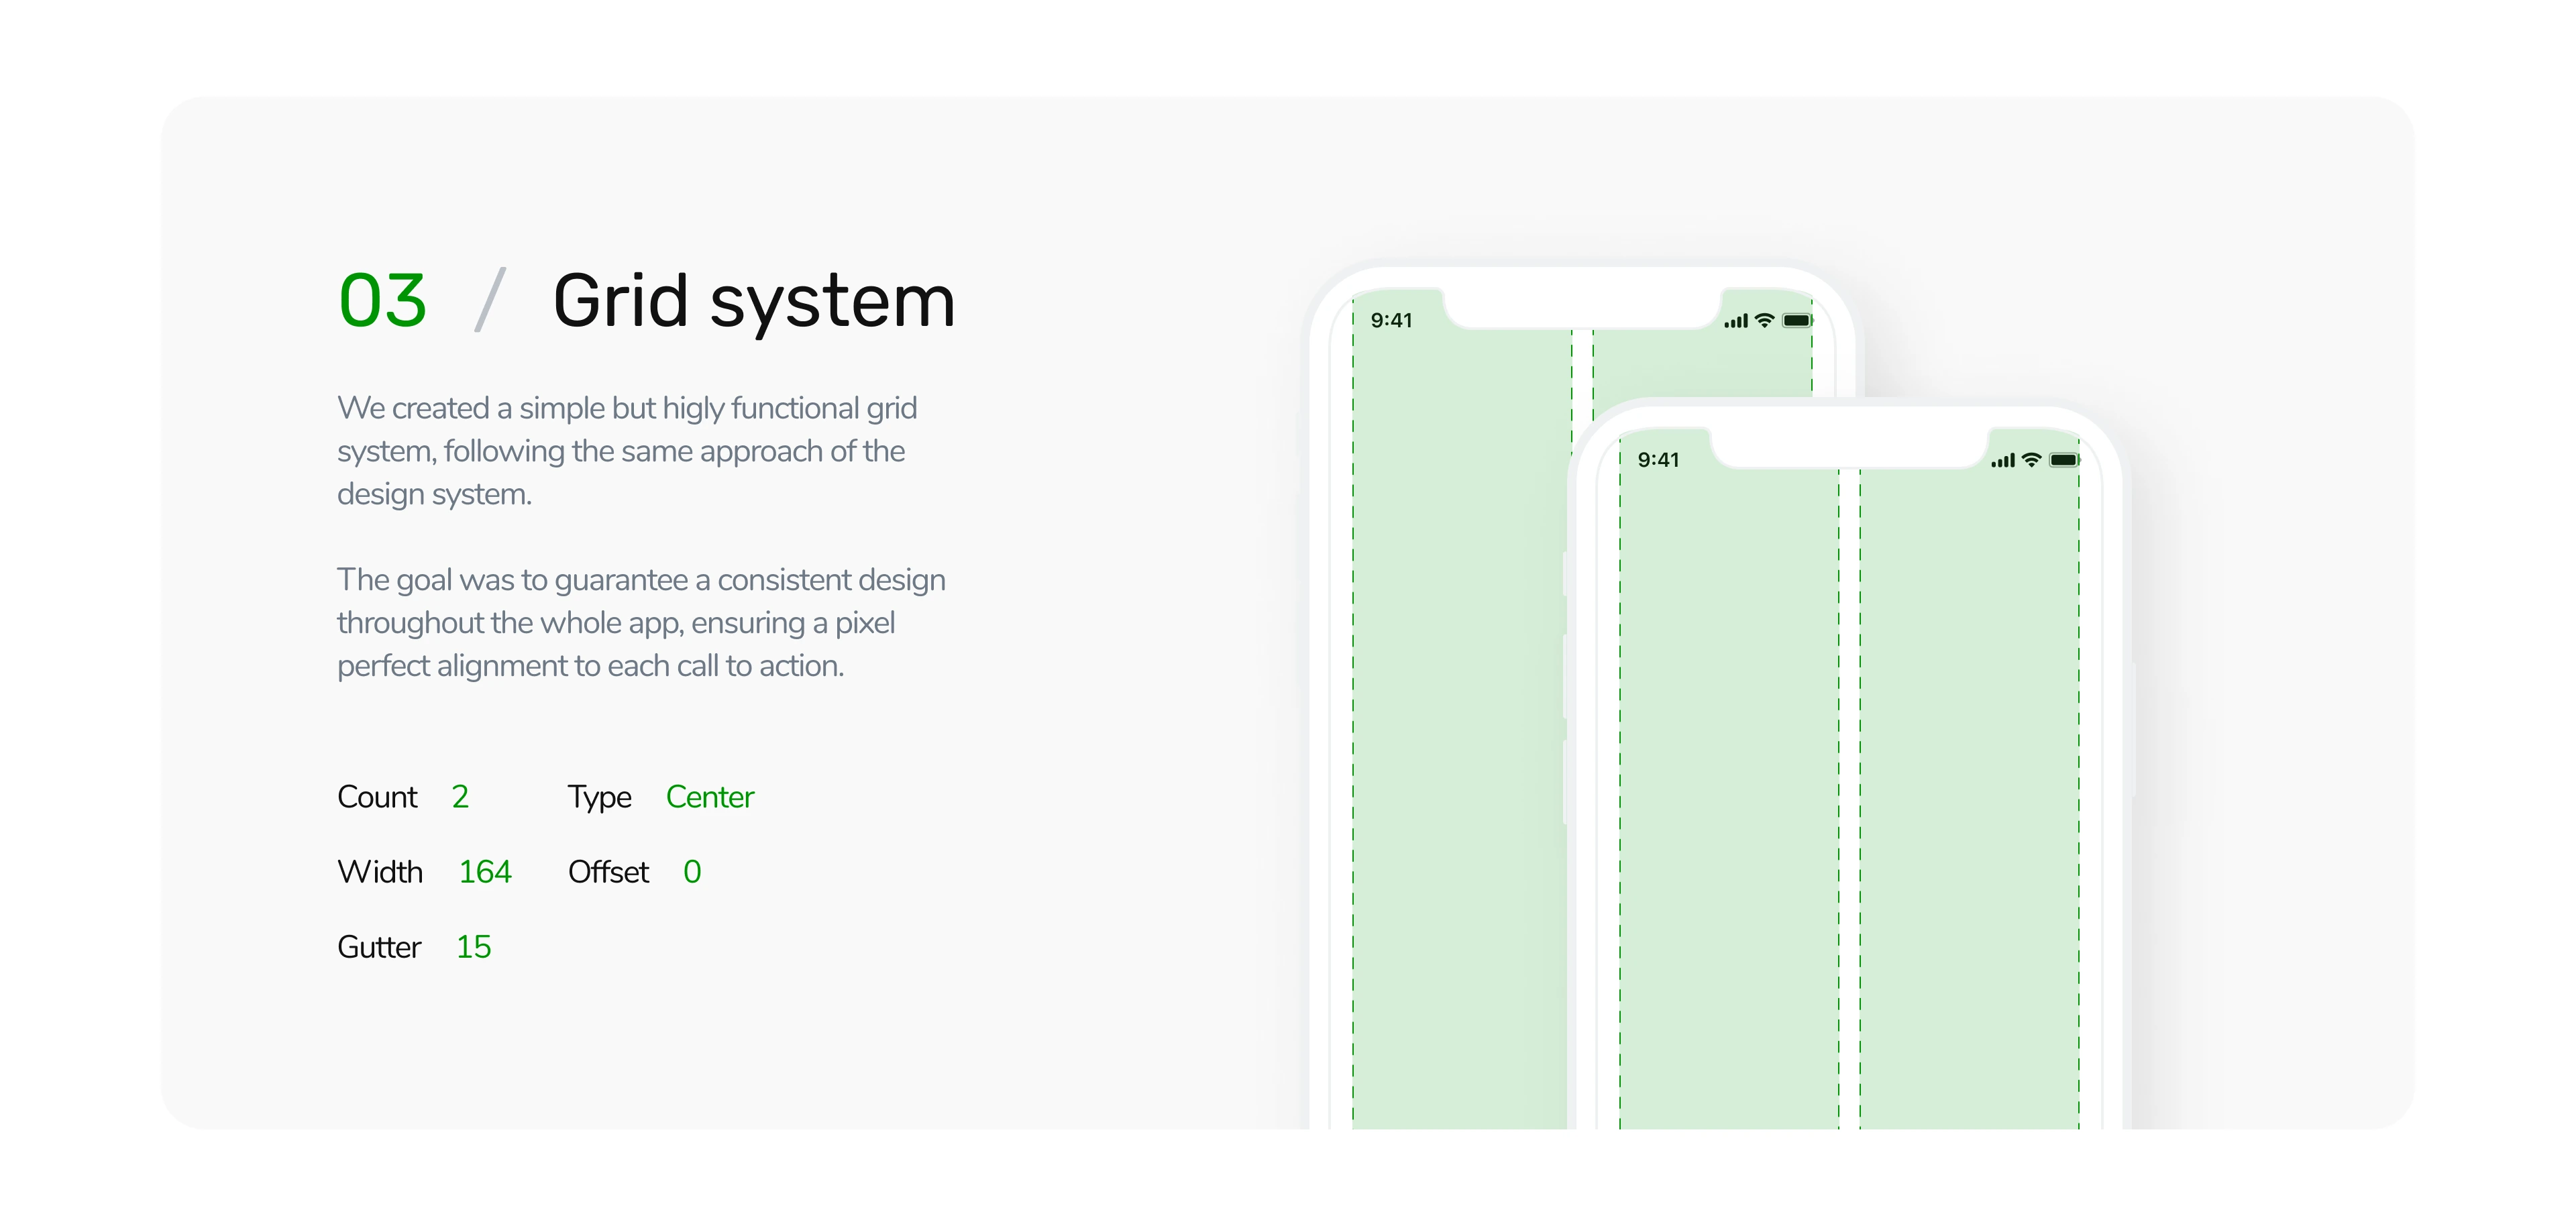Image resolution: width=2576 pixels, height=1226 pixels.
Task: Select the 9:41 clock on the rear phone
Action: tap(1391, 320)
